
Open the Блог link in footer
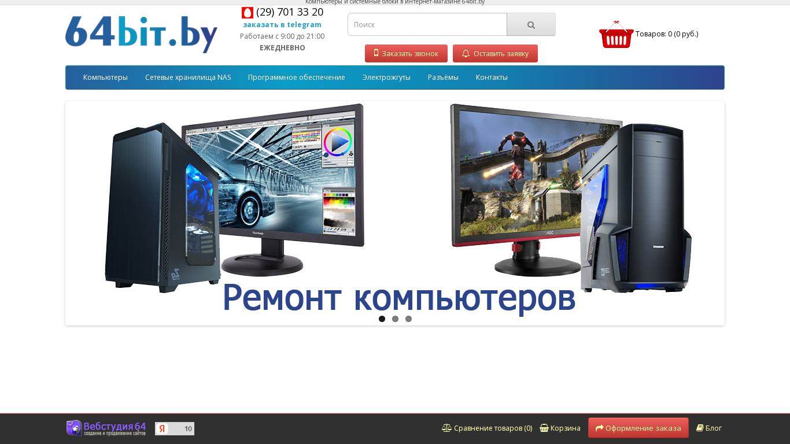(x=709, y=428)
